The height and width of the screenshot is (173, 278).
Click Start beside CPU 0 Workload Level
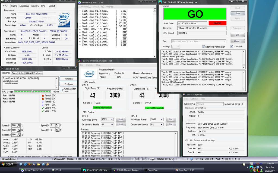pos(121,119)
